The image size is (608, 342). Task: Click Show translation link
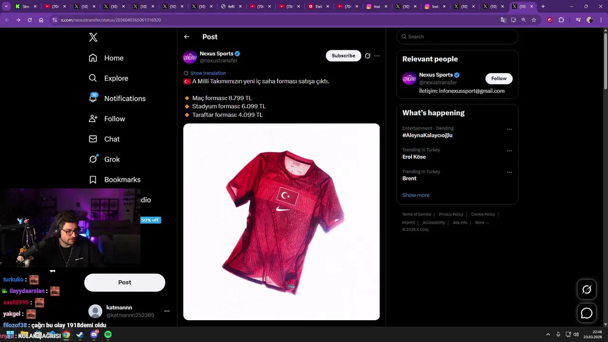pyautogui.click(x=208, y=73)
